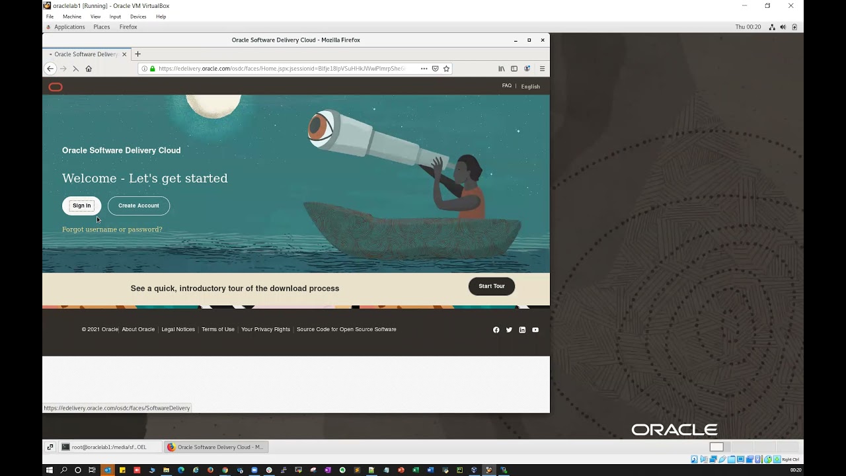846x476 pixels.
Task: Open the FAQ link
Action: (507, 86)
